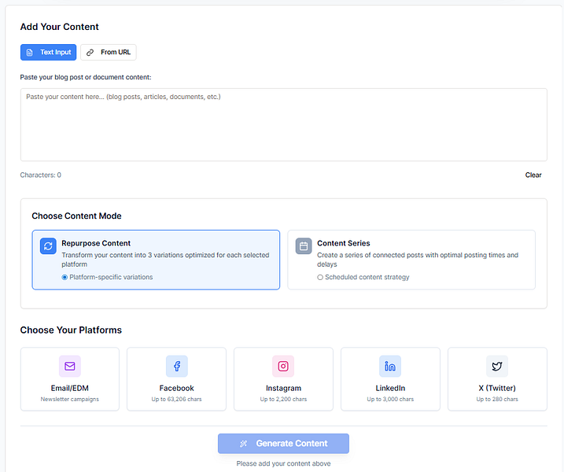The width and height of the screenshot is (564, 472).
Task: Choose the Instagram platform label
Action: [283, 388]
